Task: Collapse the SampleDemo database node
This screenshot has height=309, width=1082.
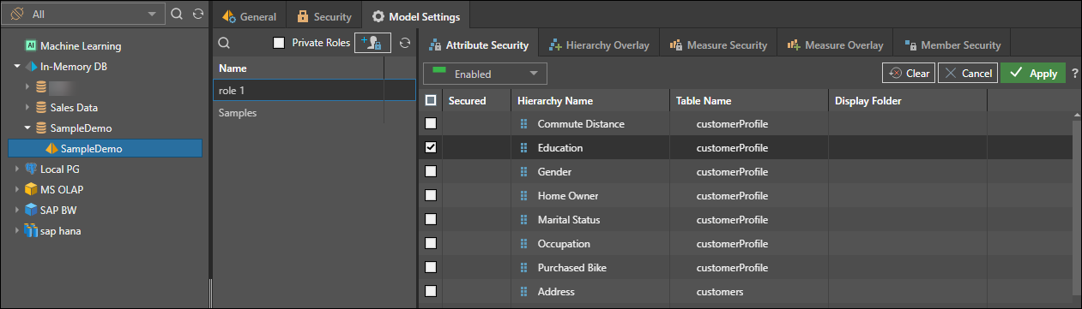Action: point(28,128)
